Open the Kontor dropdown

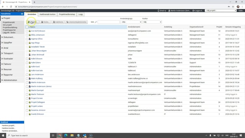152,22
